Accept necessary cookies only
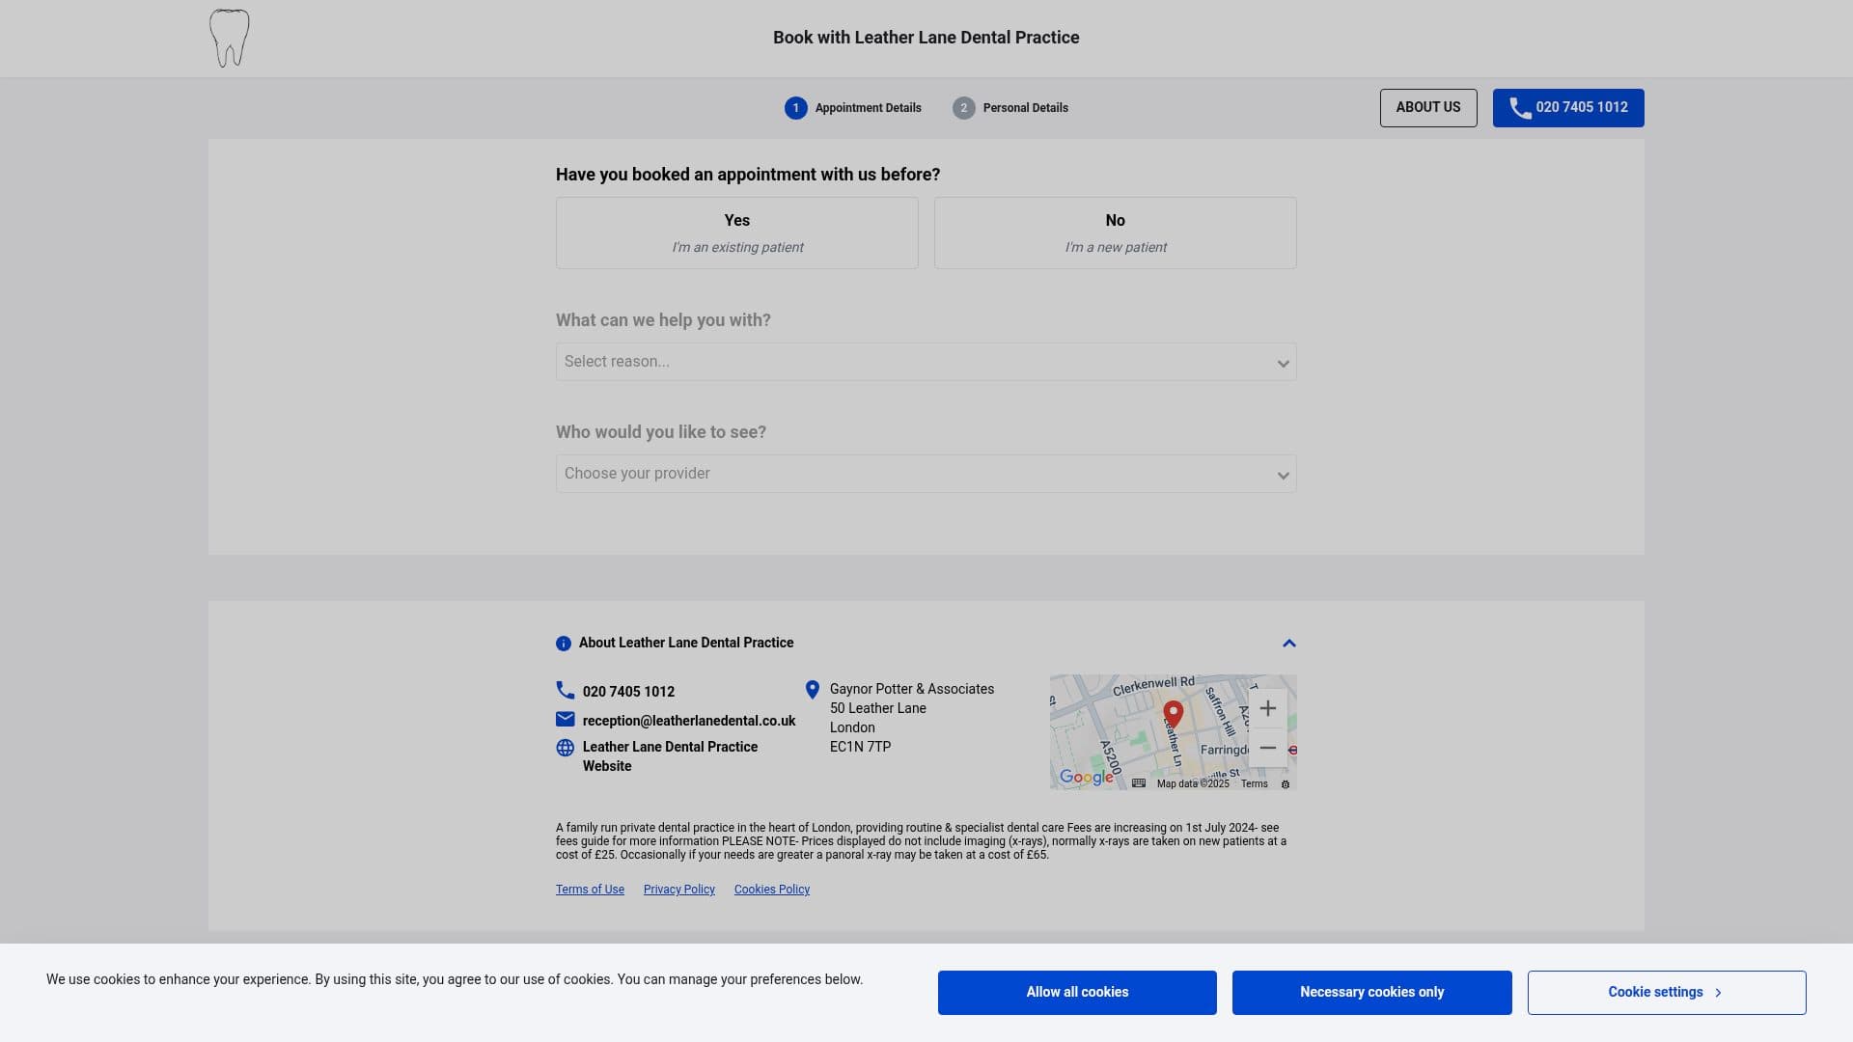 1372,993
